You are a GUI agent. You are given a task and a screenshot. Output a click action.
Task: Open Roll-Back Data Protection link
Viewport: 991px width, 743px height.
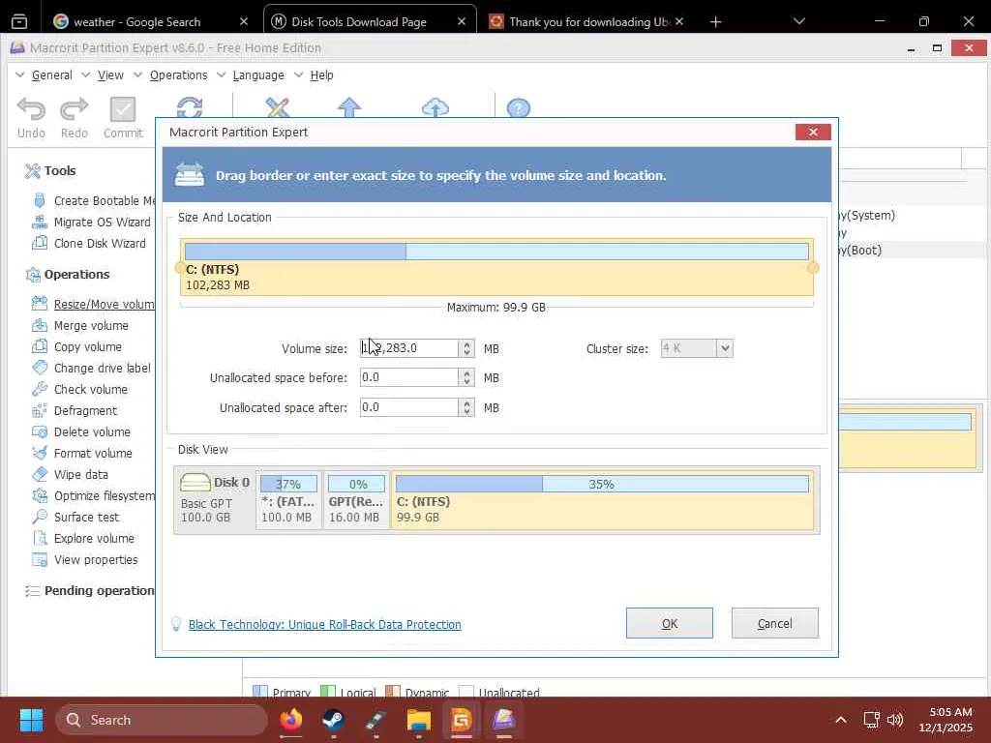(325, 625)
